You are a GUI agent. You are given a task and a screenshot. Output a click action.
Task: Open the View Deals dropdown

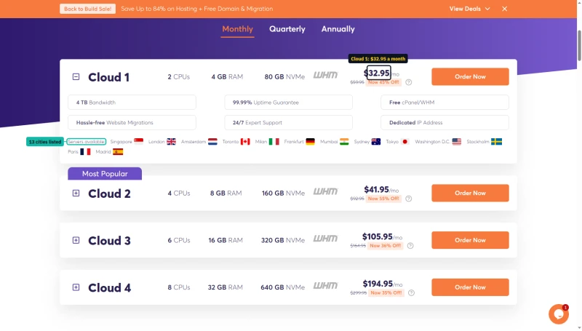tap(469, 9)
